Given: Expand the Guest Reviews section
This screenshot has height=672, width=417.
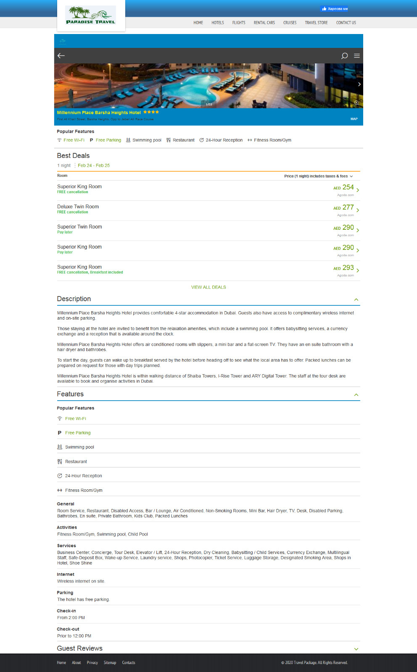Looking at the screenshot, I should [356, 649].
